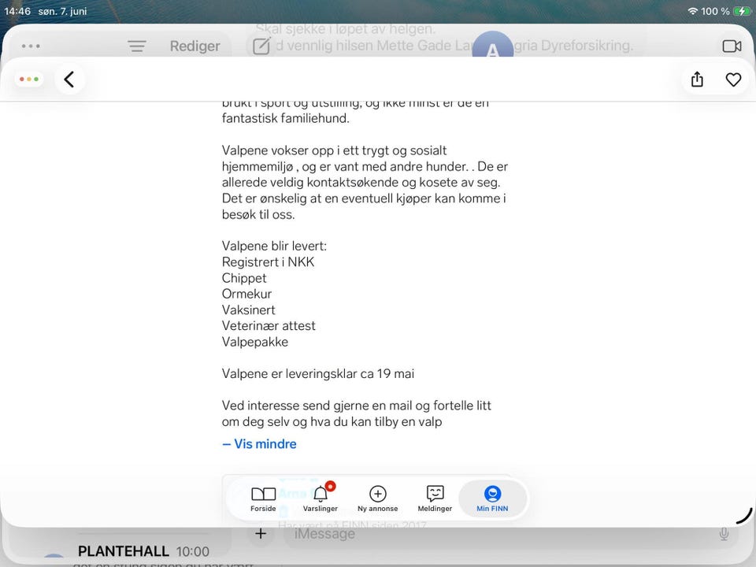The image size is (756, 567).
Task: Tap the clock 14:46 in status bar
Action: 17,11
